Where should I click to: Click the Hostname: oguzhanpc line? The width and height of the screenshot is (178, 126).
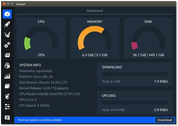[36, 71]
